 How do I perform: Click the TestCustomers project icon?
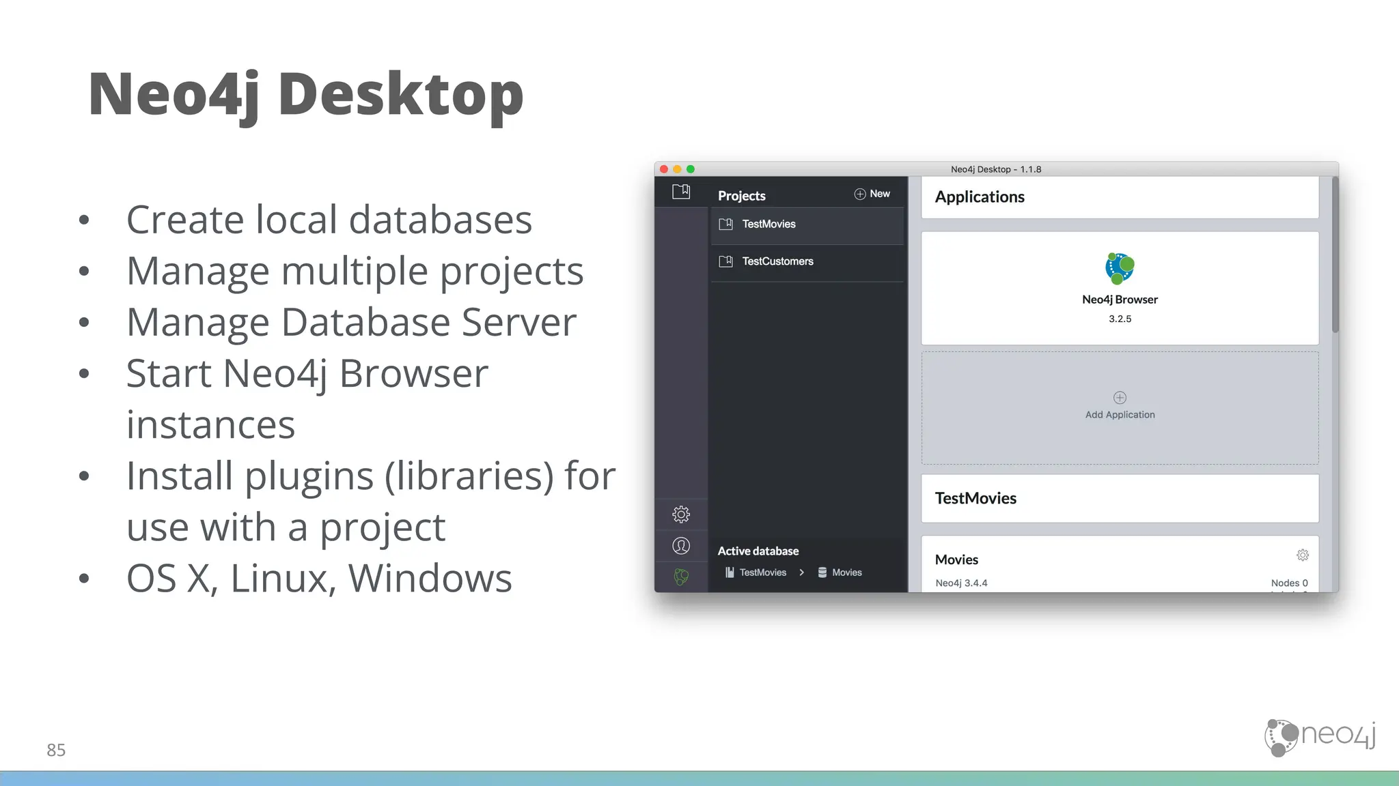pos(726,261)
